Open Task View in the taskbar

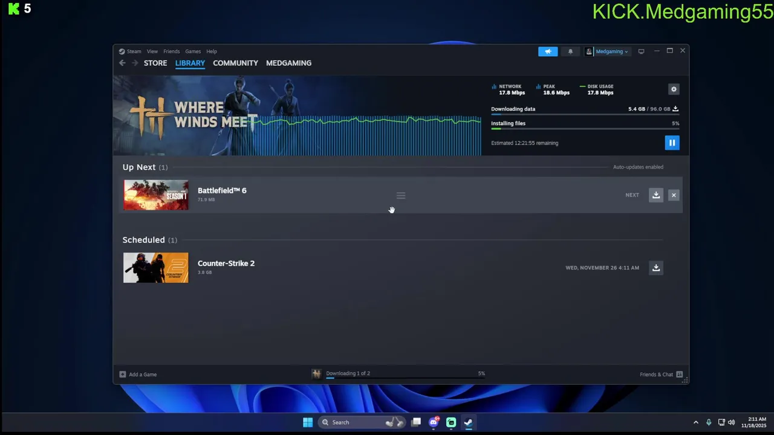[x=416, y=422]
